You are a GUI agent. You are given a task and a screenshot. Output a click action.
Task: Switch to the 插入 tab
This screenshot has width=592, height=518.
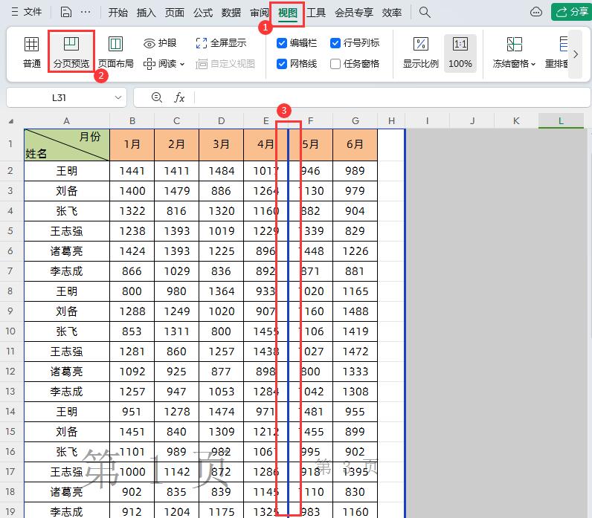[146, 13]
